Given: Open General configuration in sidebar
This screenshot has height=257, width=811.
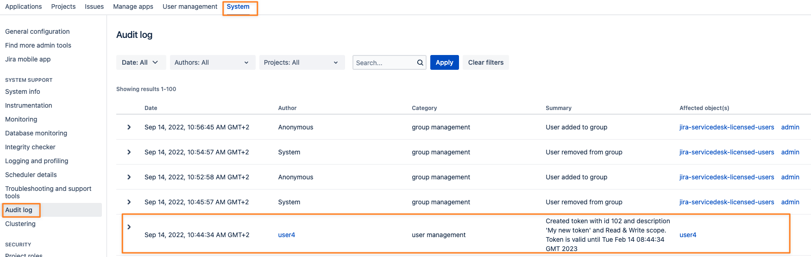Looking at the screenshot, I should coord(38,31).
